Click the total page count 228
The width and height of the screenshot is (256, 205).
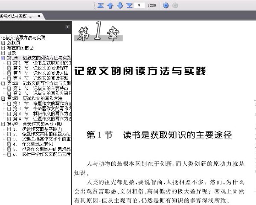152,6
